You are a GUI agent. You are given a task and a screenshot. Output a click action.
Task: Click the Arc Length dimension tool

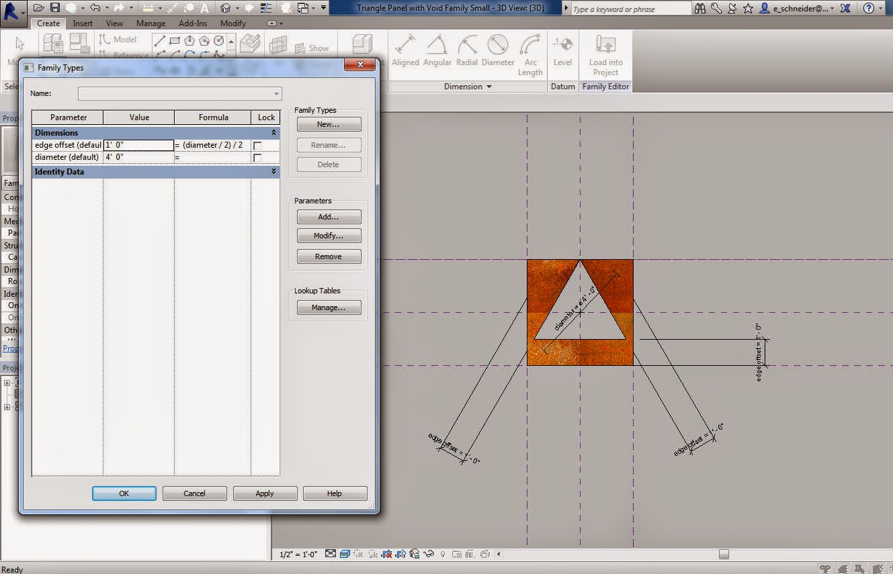pos(530,55)
